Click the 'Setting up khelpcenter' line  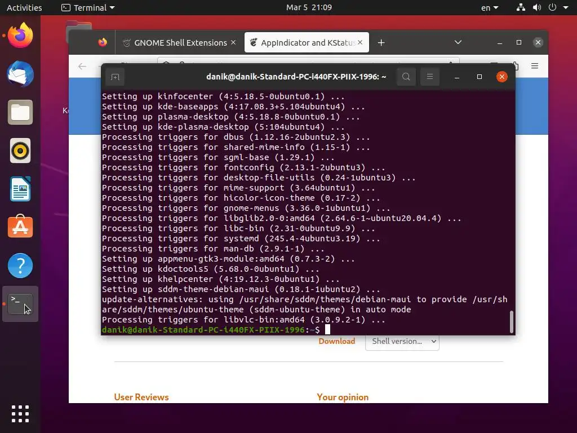(x=221, y=279)
